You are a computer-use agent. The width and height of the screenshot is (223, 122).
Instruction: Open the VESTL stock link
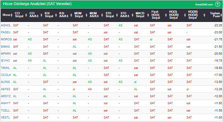pos(5,118)
